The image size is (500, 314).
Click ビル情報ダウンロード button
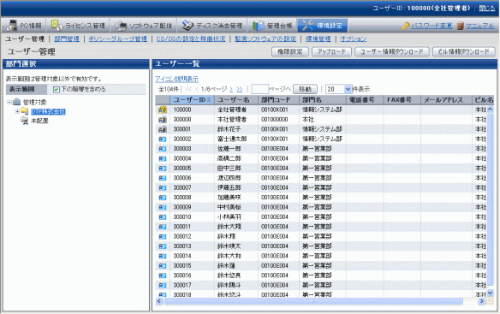point(464,51)
